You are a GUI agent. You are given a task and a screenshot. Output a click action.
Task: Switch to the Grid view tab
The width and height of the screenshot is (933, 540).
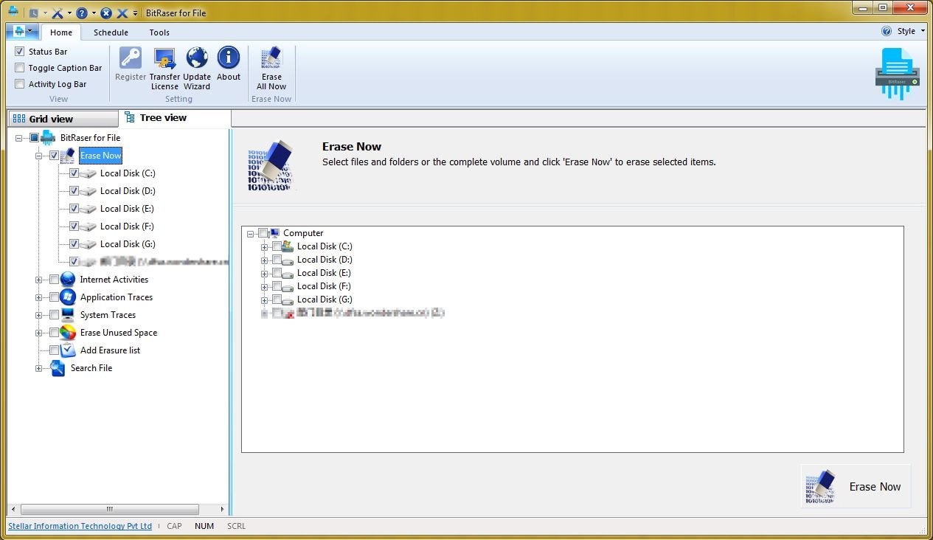62,119
